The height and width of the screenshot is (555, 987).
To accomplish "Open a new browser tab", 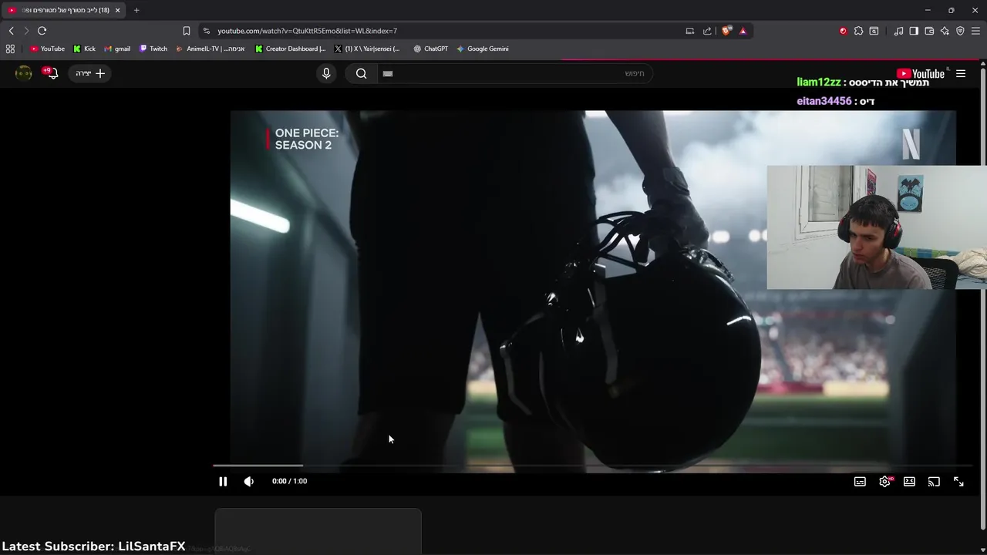I will coord(136,10).
